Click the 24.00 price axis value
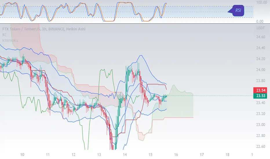The height and width of the screenshot is (159, 270). 260,70
